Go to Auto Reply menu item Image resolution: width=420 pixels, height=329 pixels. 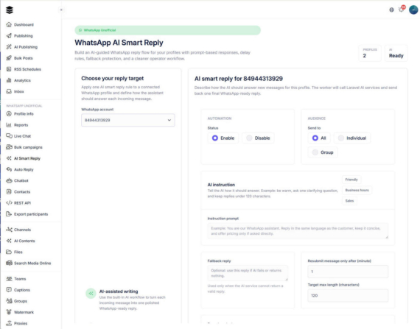click(24, 169)
